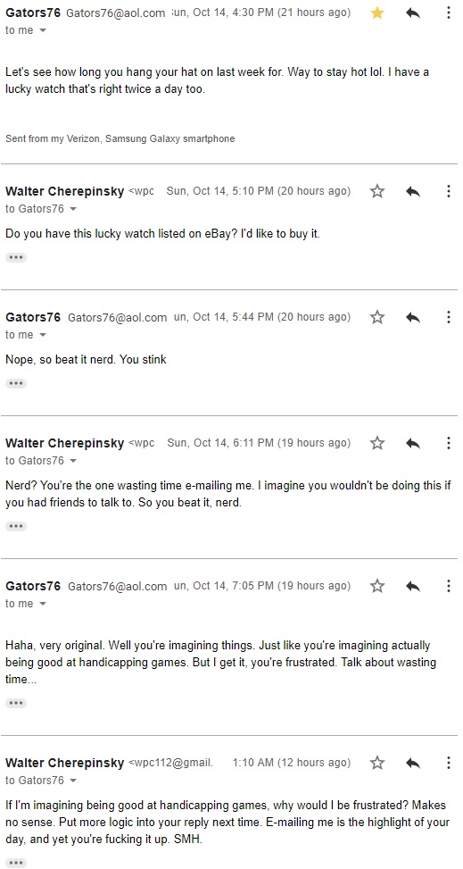This screenshot has height=869, width=463.
Task: Show recipient details of 4:30 PM message
Action: 43,30
